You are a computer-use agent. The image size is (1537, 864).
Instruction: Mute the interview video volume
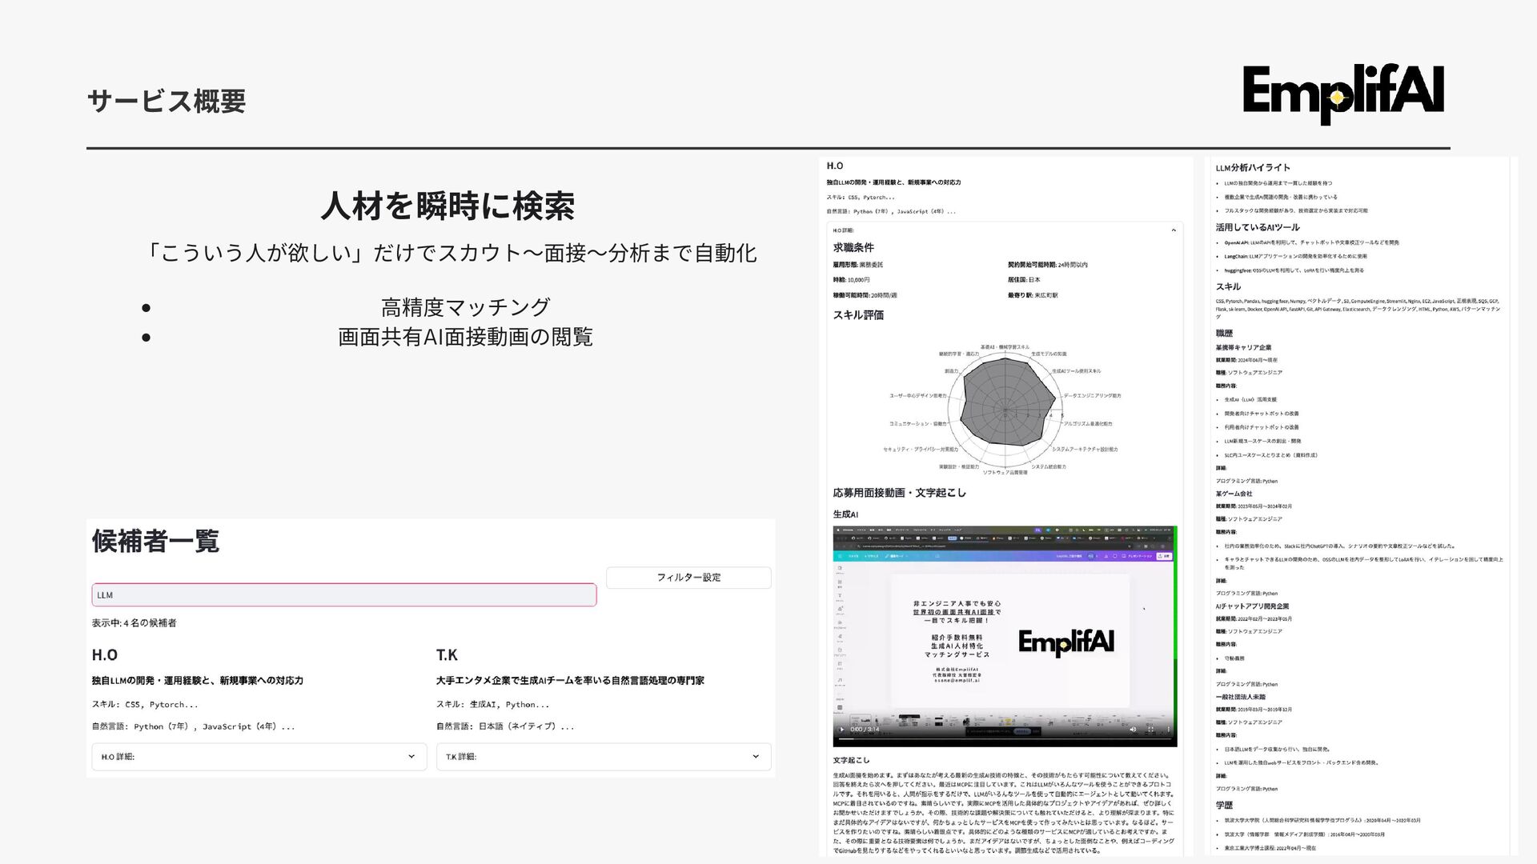(x=1133, y=729)
